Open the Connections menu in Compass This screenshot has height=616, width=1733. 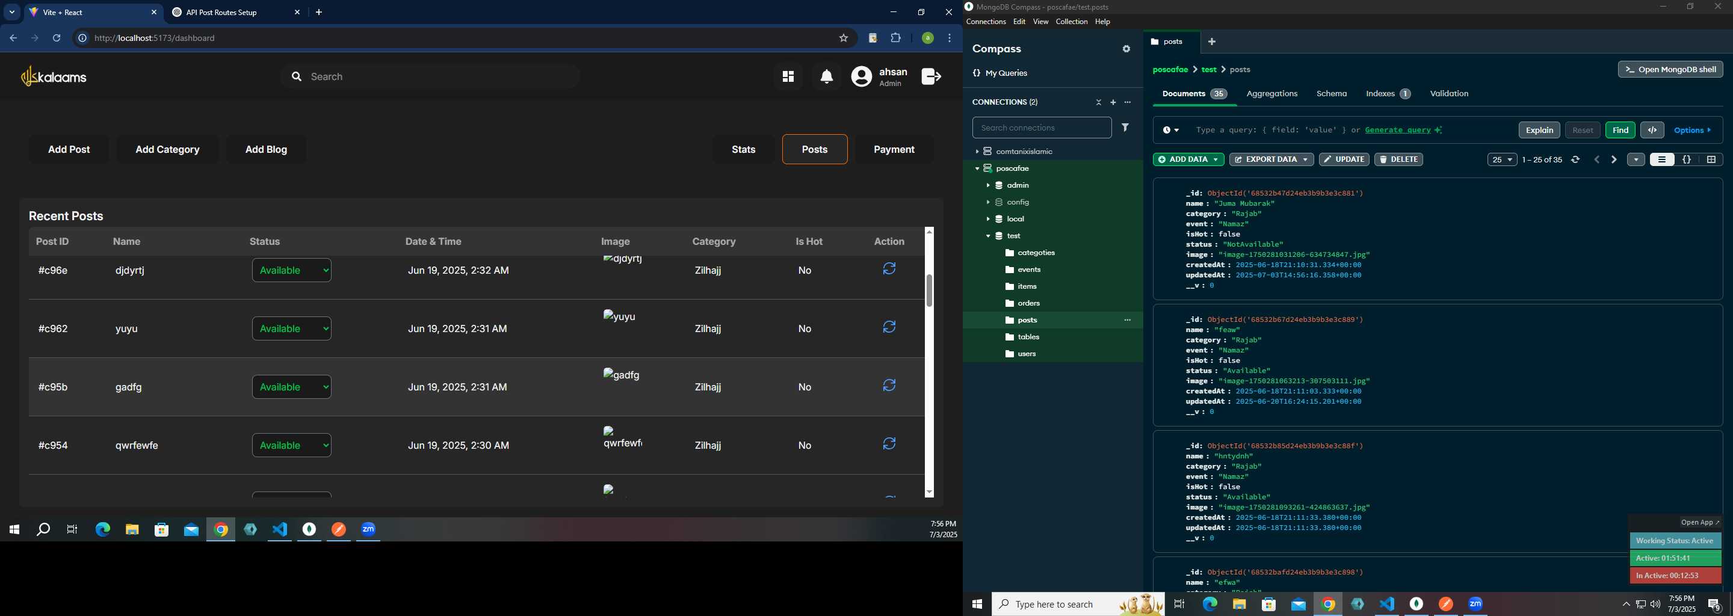[986, 22]
